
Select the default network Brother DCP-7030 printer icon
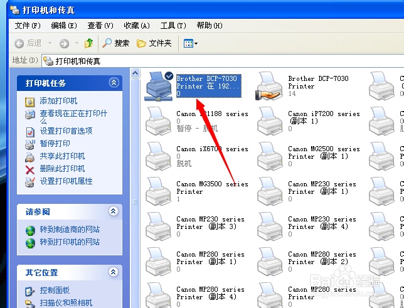pos(159,87)
